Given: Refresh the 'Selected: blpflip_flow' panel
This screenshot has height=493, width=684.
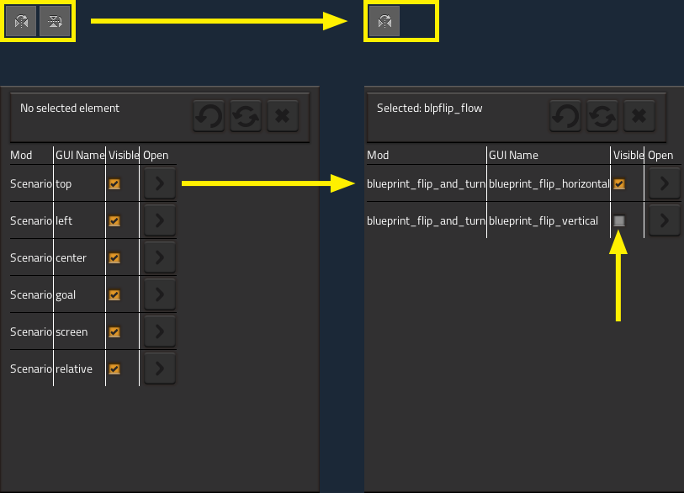Looking at the screenshot, I should click(x=602, y=117).
